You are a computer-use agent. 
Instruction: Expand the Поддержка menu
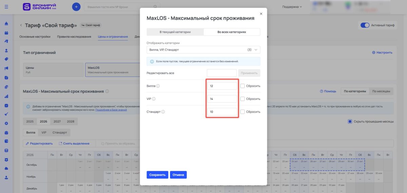point(292,6)
